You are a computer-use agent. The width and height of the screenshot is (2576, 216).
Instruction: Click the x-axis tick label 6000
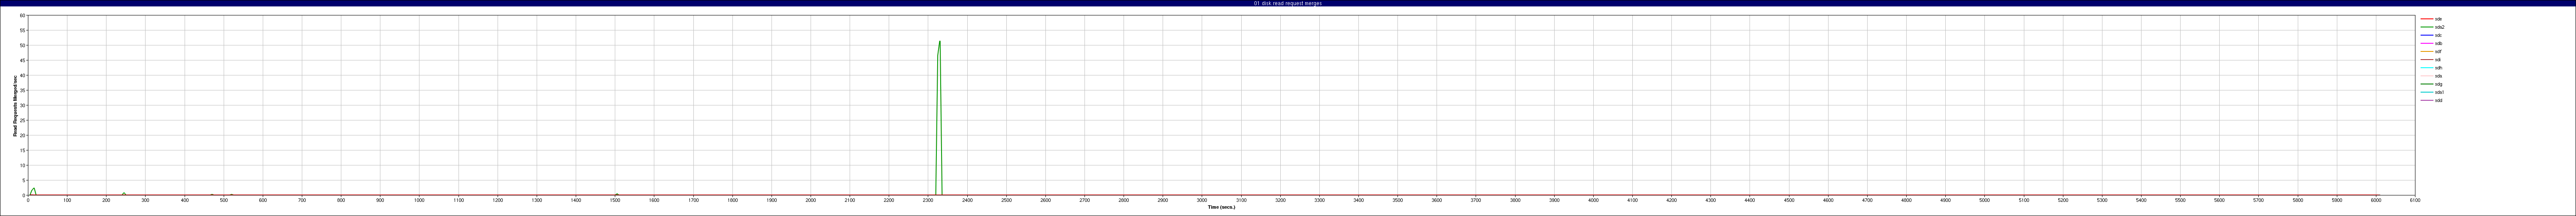click(2376, 200)
